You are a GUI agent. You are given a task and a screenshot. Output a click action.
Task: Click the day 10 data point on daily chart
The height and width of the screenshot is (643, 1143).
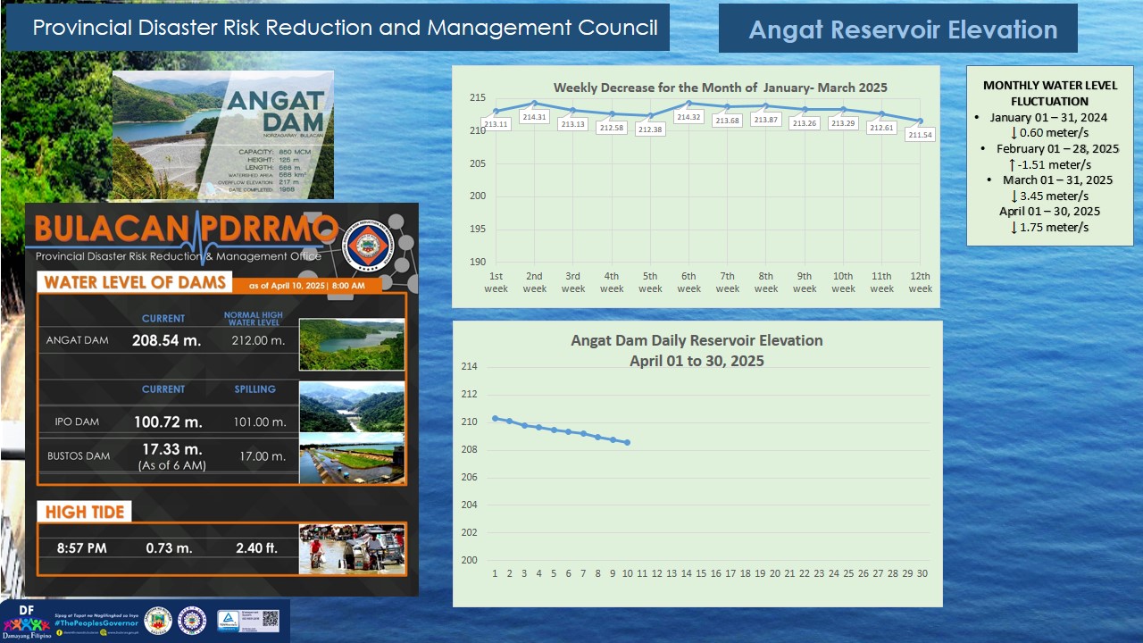pyautogui.click(x=627, y=442)
